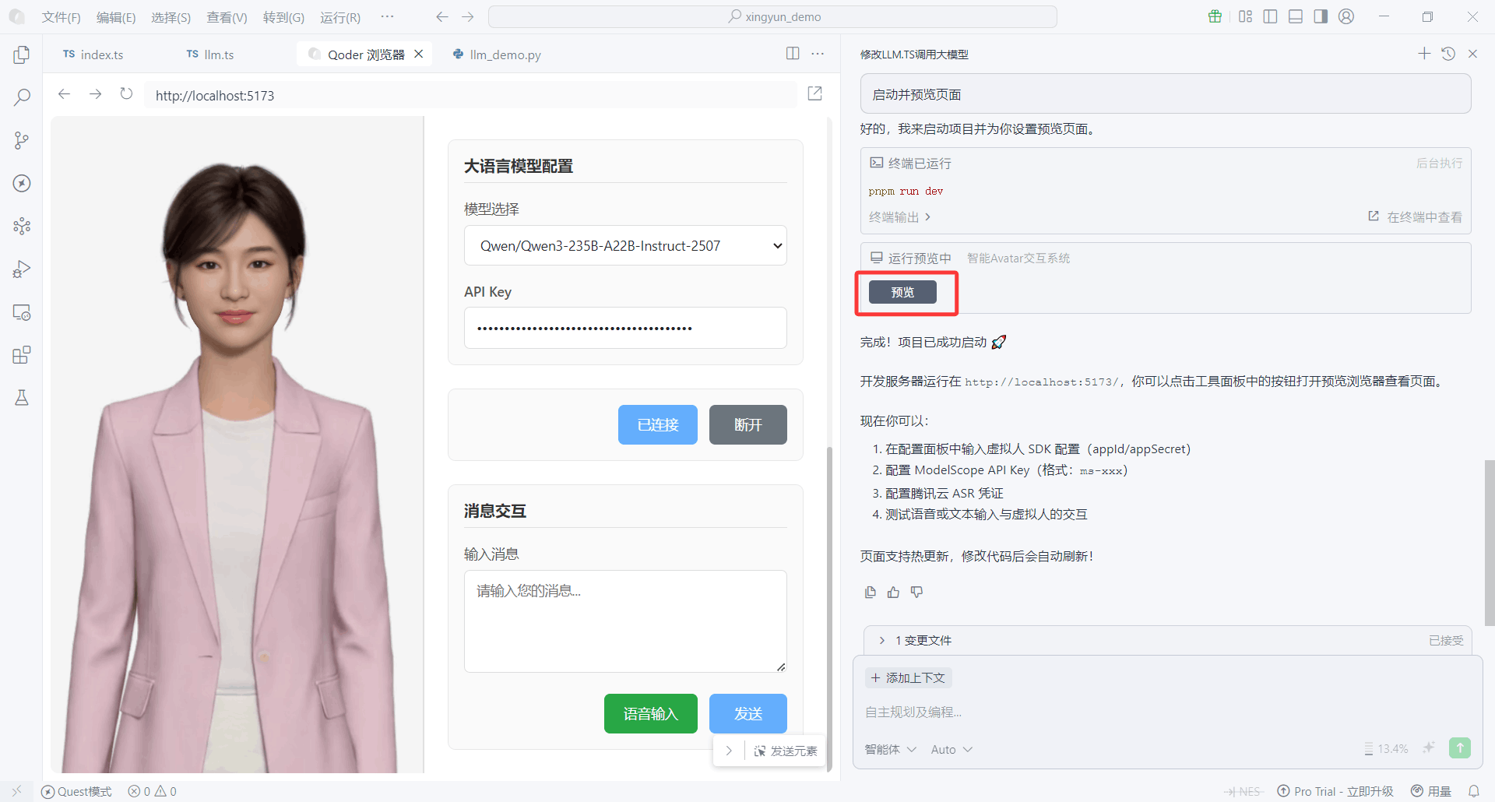This screenshot has height=802, width=1495.
Task: Click the 预览 button
Action: tap(903, 292)
